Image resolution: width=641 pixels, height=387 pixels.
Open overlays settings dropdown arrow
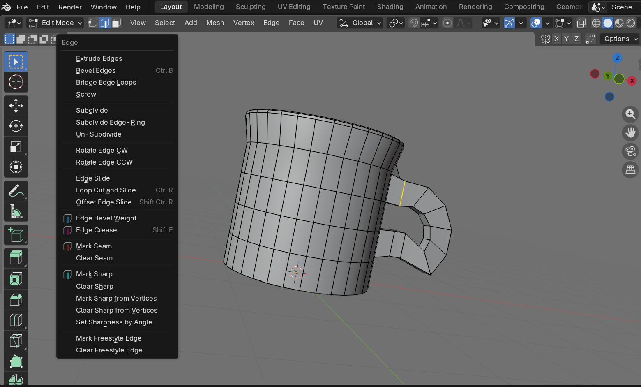pos(547,23)
